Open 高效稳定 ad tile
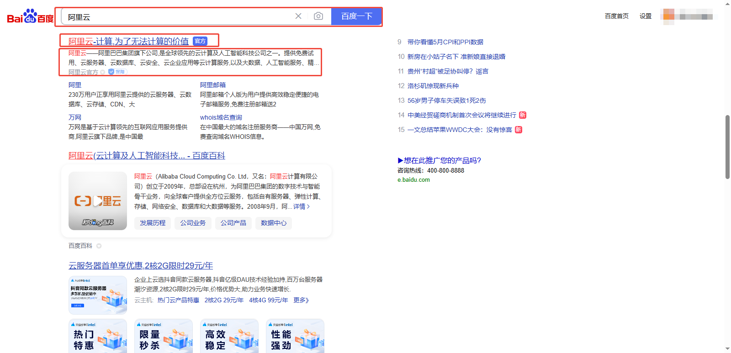 229,336
